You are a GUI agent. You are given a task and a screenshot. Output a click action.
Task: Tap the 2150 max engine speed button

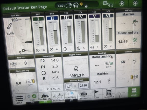pyautogui.click(x=83, y=85)
